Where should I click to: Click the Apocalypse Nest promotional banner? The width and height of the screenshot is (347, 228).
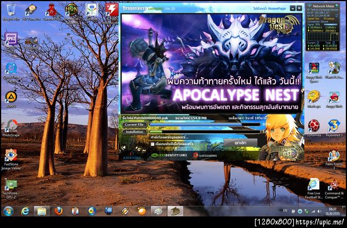tap(212, 64)
